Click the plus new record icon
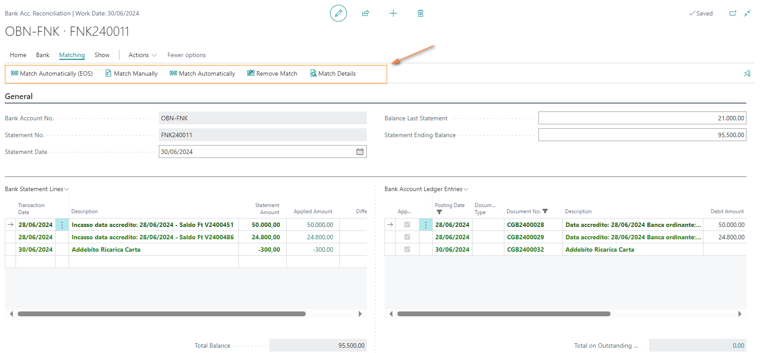This screenshot has height=353, width=761. pos(393,13)
